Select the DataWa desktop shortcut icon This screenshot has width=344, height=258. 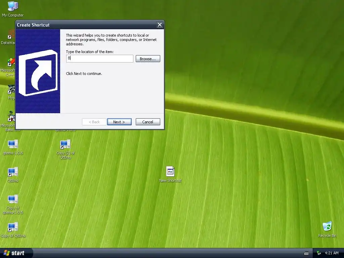click(x=8, y=37)
